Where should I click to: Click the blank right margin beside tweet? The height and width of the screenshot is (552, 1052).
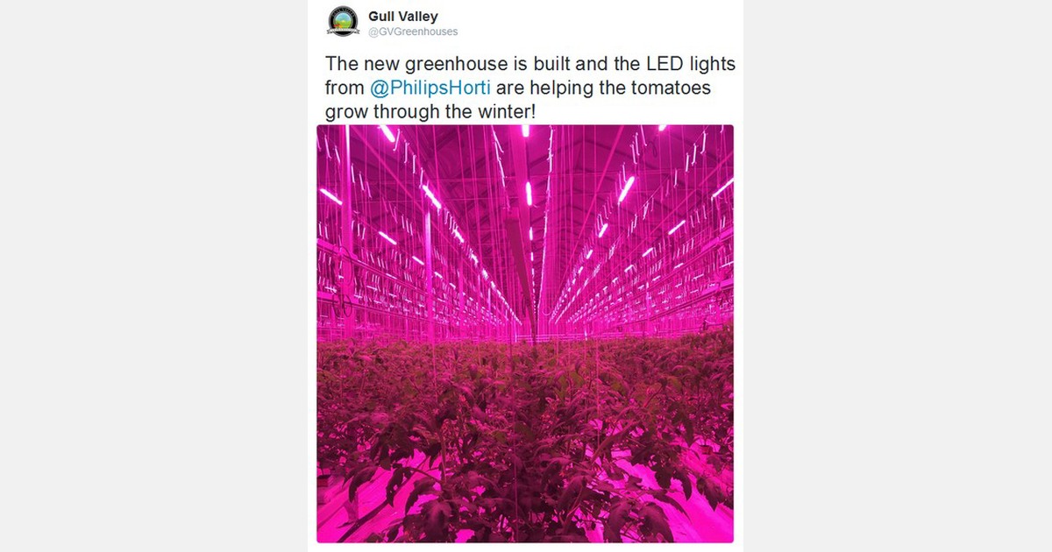point(898,276)
